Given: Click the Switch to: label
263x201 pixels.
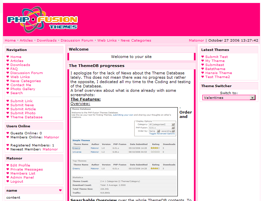Looking at the screenshot, I should [229, 93].
